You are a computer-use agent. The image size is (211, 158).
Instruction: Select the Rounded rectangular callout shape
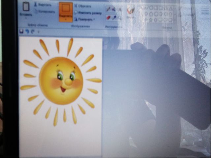click(161, 20)
